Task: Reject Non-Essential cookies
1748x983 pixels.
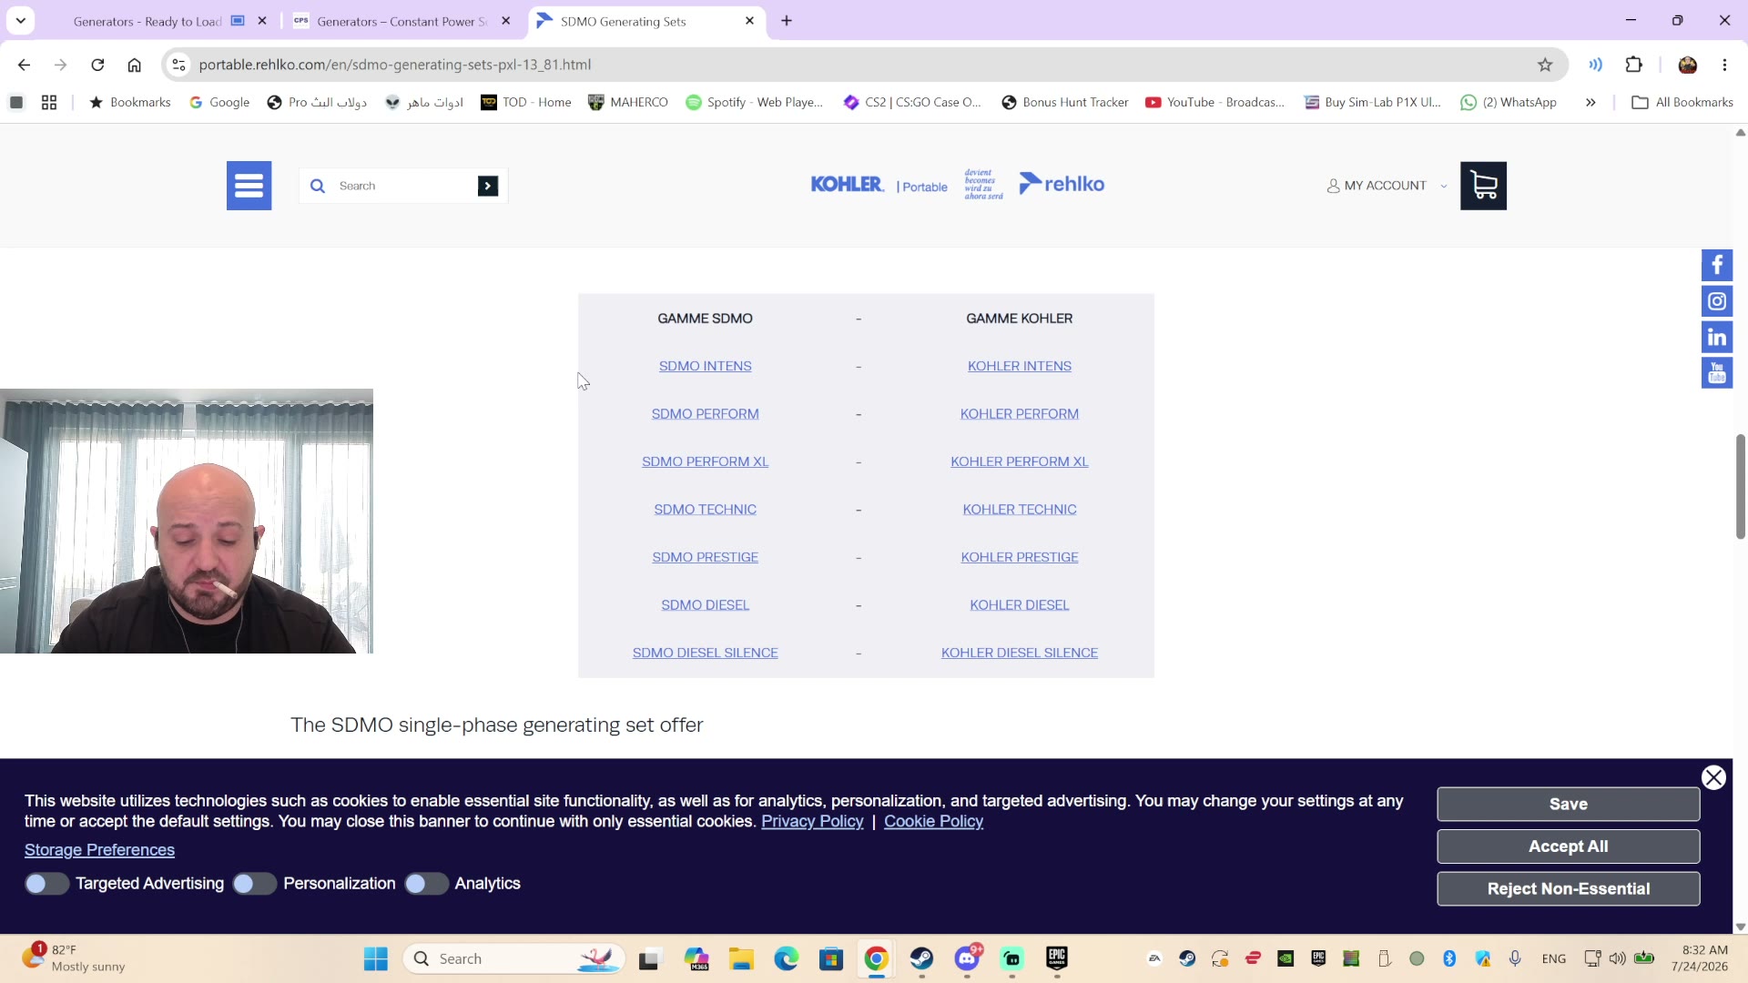Action: pyautogui.click(x=1568, y=889)
